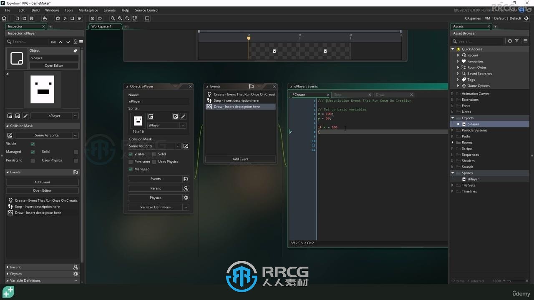Screen dimensions: 534x300
Task: Open the laptop mode toolbar icon
Action: click(147, 18)
